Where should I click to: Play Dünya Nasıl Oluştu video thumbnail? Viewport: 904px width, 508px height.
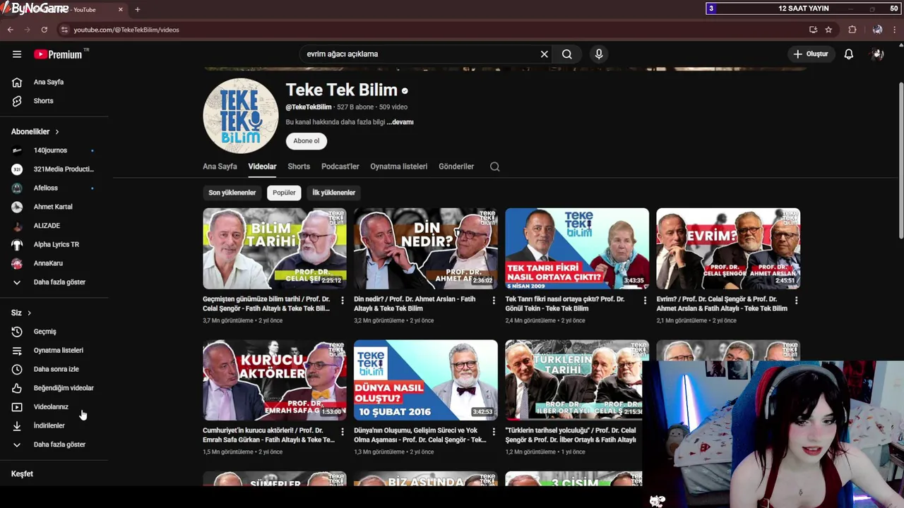pos(426,380)
